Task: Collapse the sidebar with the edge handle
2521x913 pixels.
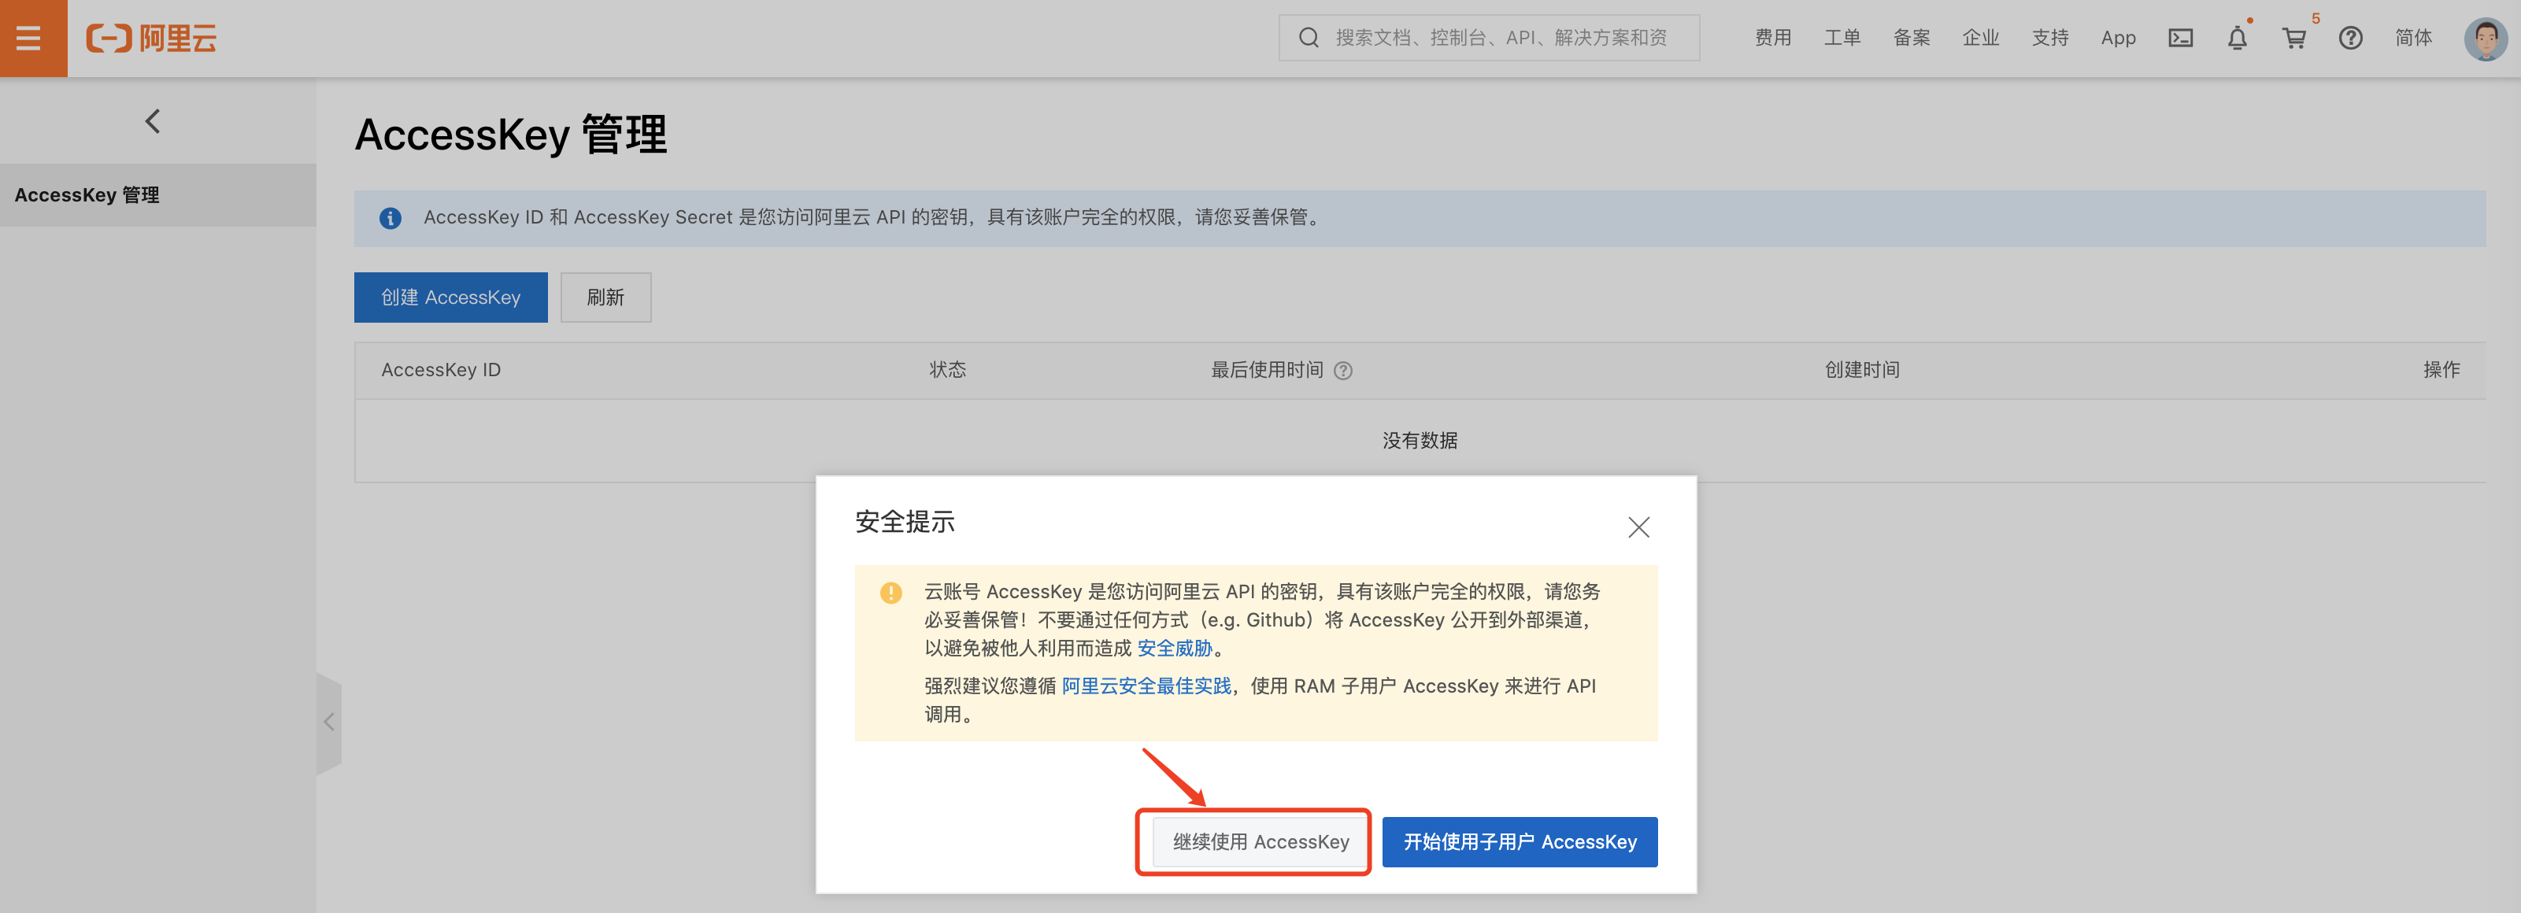Action: [x=329, y=723]
